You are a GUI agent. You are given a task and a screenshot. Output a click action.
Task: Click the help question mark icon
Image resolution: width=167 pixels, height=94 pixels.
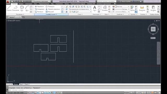coord(141,1)
